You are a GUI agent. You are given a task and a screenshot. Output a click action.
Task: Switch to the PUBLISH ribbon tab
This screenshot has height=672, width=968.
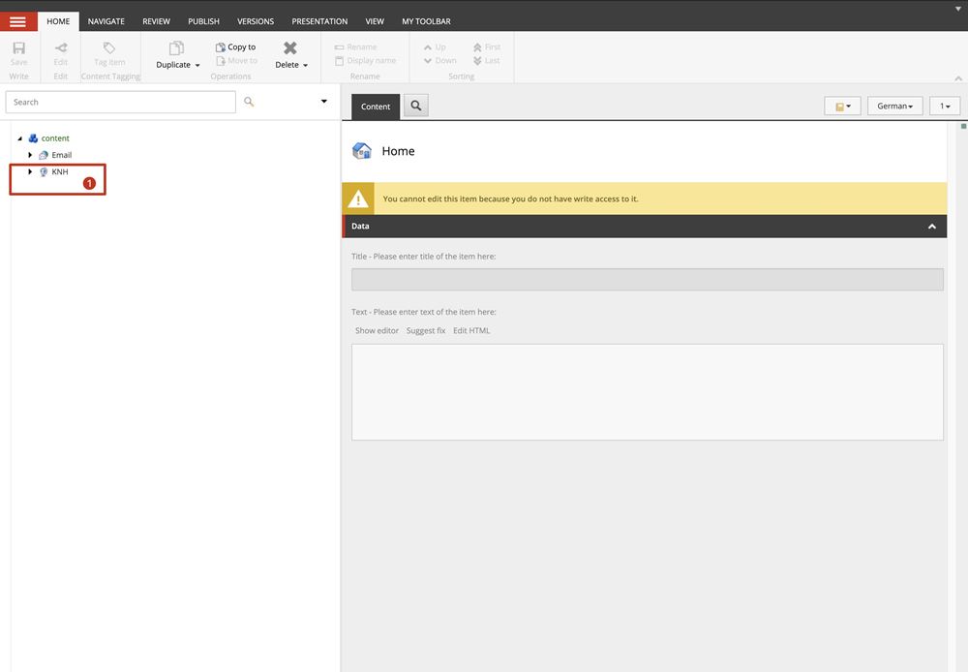pos(203,21)
